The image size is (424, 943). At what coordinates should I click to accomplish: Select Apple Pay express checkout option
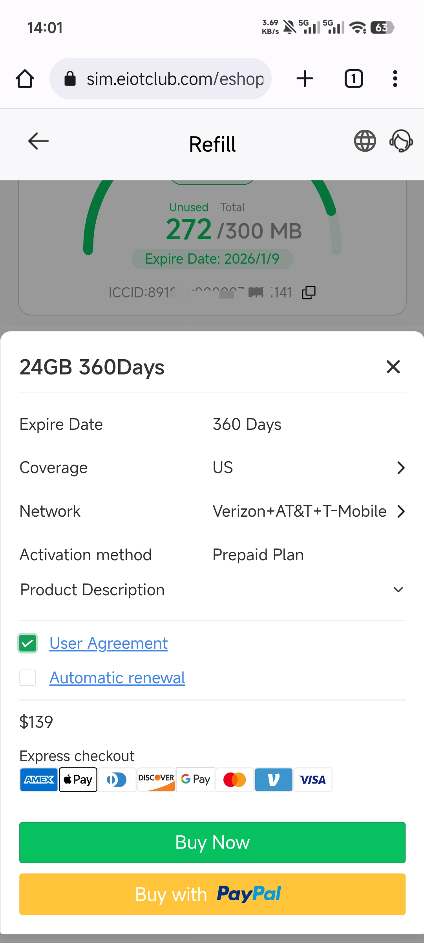[x=78, y=780]
